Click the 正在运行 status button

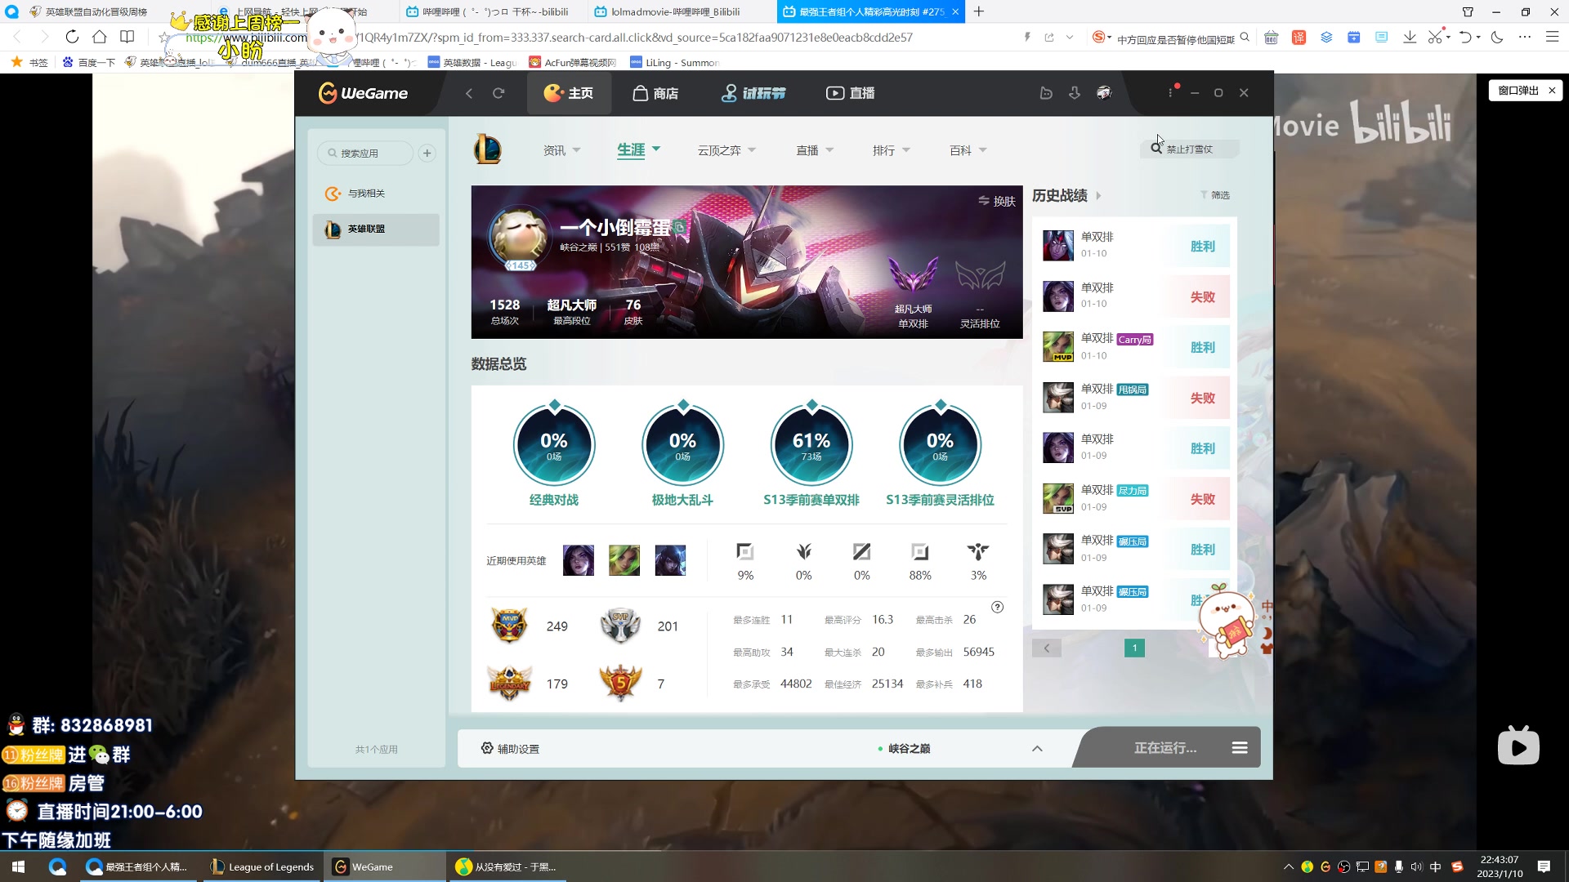(x=1164, y=748)
